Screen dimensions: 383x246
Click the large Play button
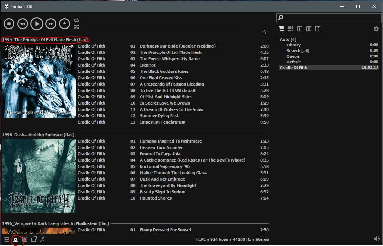[37, 24]
